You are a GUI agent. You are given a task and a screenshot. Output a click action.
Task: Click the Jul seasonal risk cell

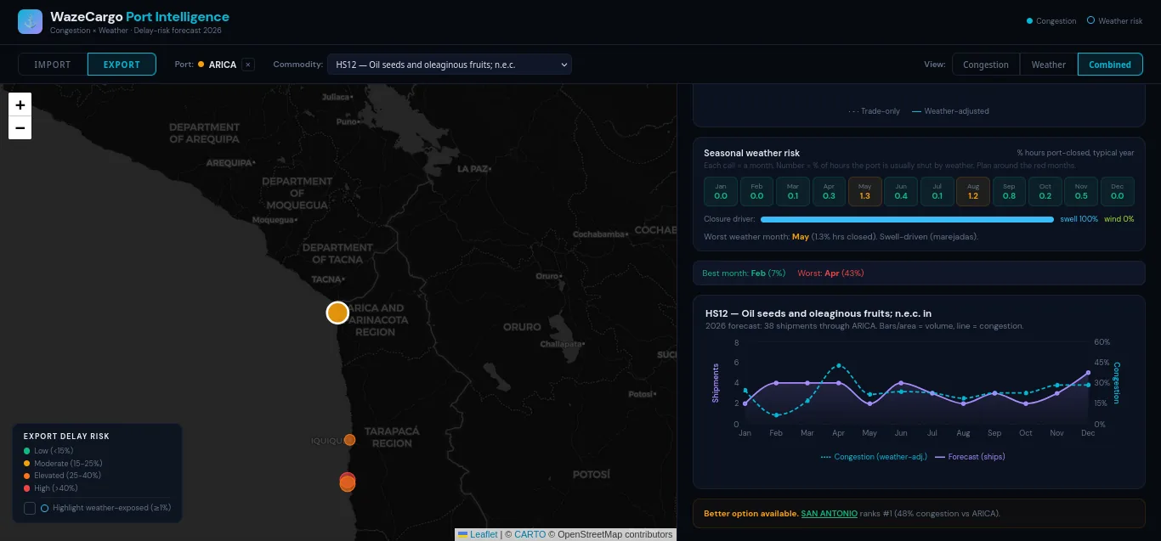click(937, 191)
